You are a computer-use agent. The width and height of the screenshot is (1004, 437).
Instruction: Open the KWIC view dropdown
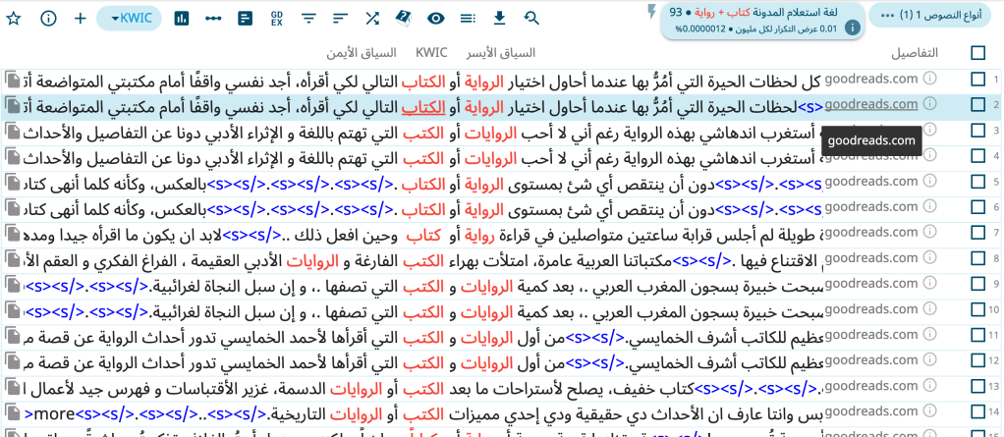pos(129,19)
